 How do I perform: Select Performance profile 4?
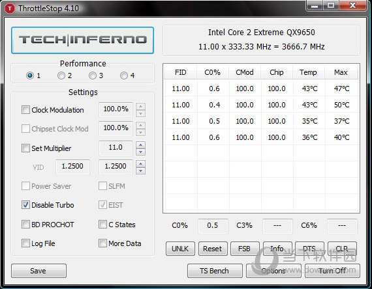click(x=124, y=76)
